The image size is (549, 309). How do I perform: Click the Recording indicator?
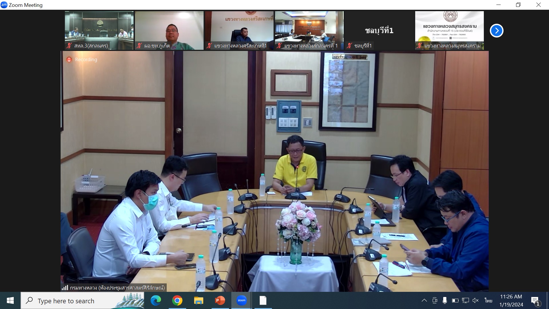point(82,60)
